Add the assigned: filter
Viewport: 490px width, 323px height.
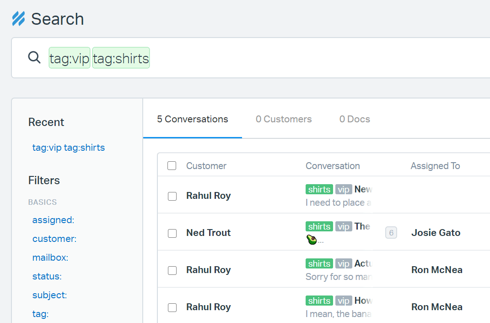pos(53,220)
